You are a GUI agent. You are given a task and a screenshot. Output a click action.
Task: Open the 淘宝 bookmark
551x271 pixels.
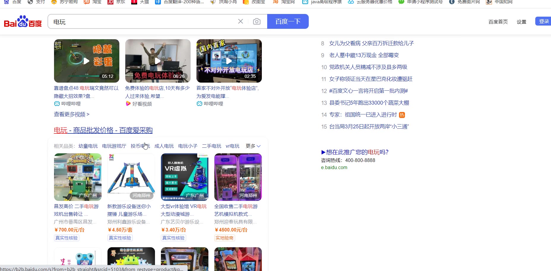92,2
